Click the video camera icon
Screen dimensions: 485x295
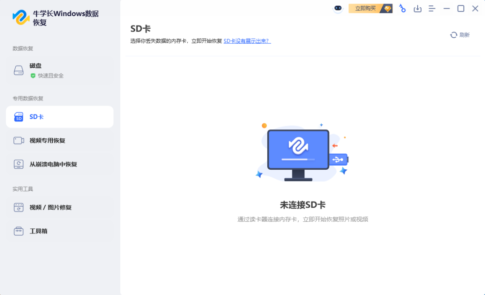(19, 141)
